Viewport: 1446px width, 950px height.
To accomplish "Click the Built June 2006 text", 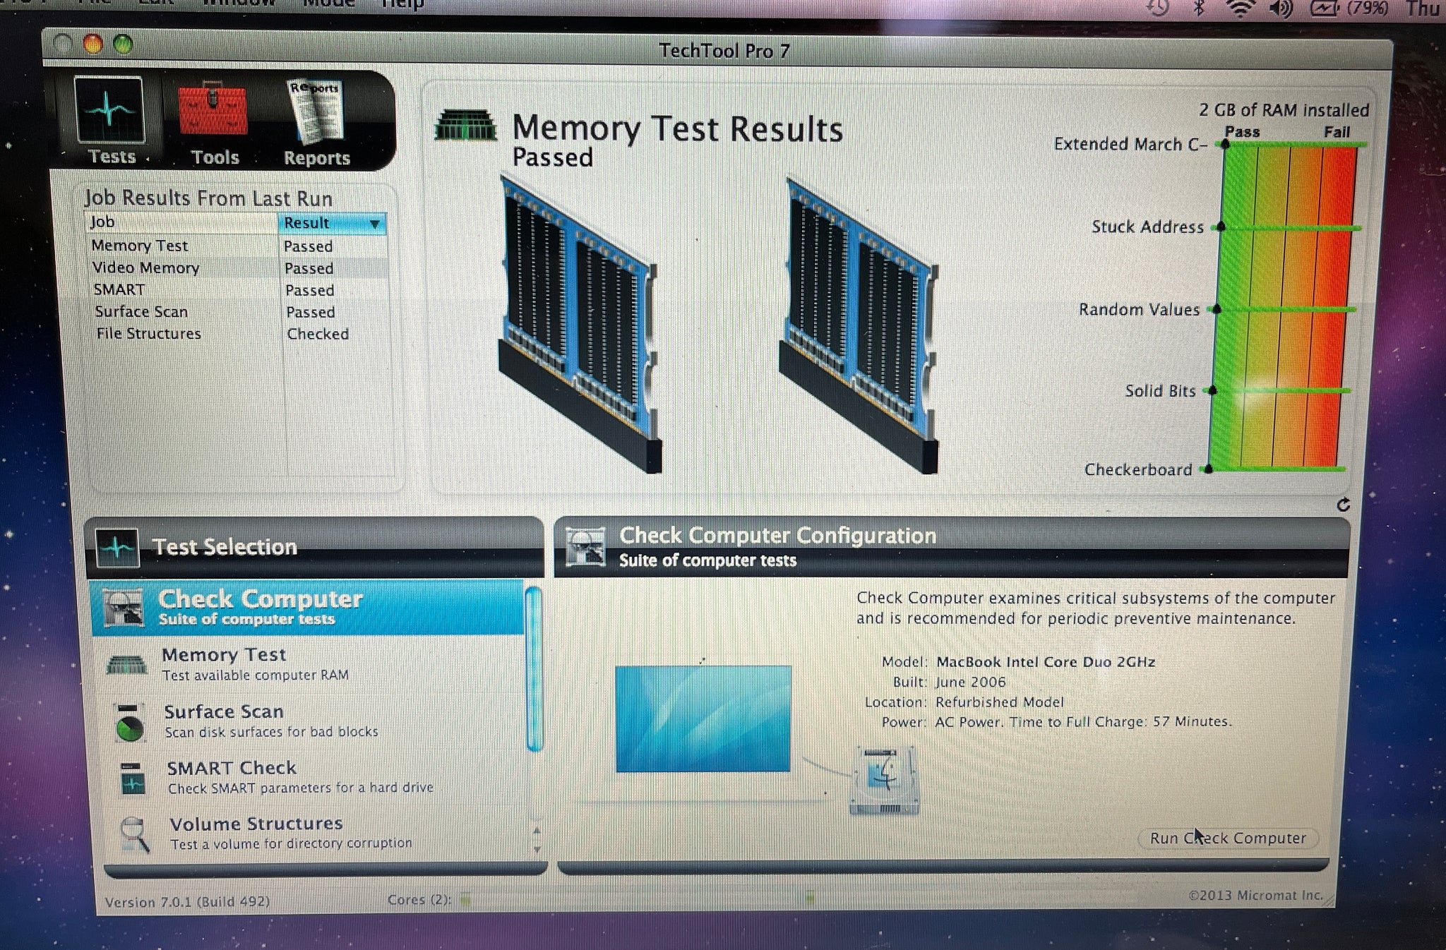I will coord(949,682).
